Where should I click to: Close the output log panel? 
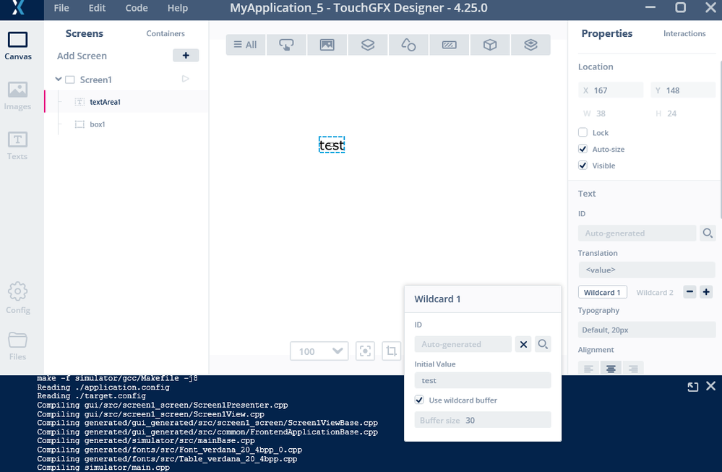coord(711,386)
